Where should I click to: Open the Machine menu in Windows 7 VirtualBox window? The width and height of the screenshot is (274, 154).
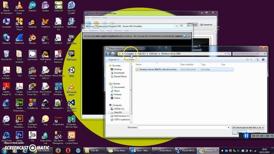(x=93, y=31)
